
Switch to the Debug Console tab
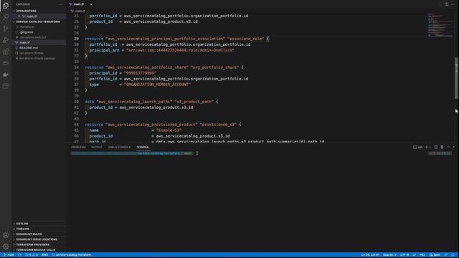[x=119, y=147]
